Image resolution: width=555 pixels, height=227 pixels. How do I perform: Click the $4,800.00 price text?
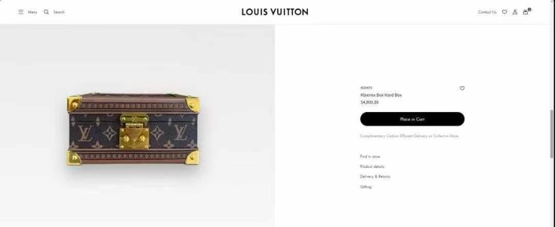tap(369, 102)
